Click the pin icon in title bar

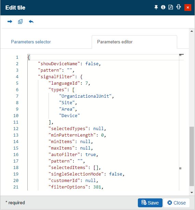156,7
